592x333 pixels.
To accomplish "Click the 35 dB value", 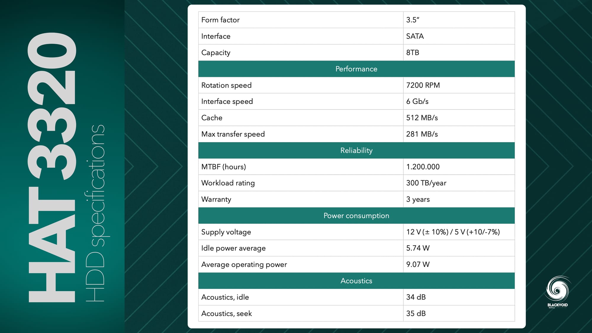I will (416, 313).
